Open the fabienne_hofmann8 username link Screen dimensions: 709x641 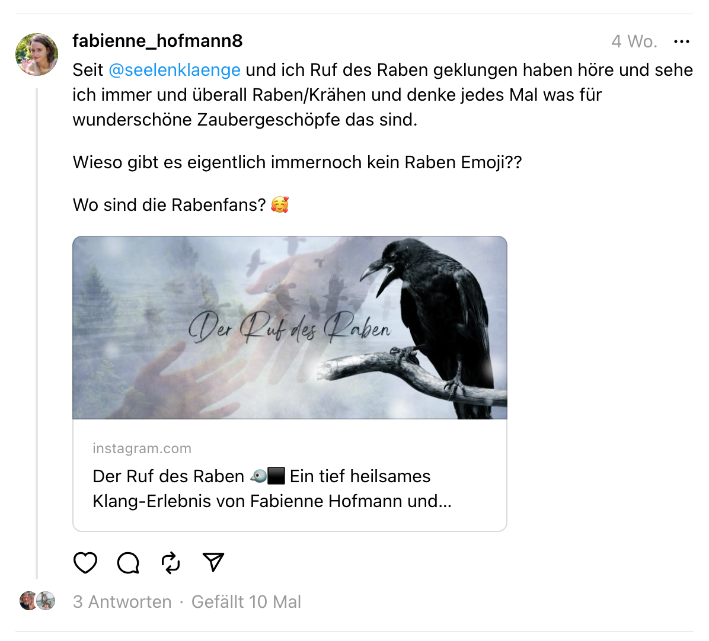click(x=157, y=41)
